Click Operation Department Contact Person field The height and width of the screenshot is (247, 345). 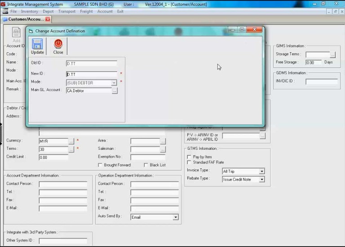pos(155,184)
